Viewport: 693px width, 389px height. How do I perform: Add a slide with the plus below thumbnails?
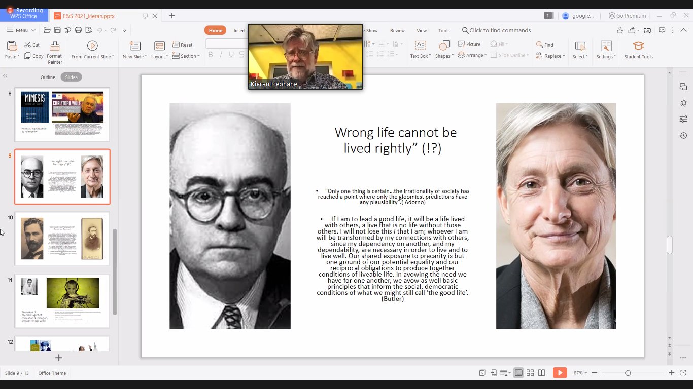[x=59, y=358]
